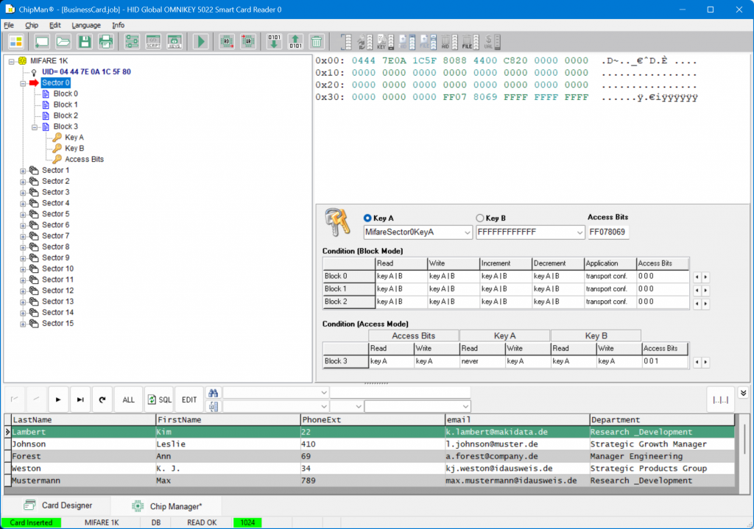Select Block 2 in Sector 0 tree
This screenshot has height=529, width=754.
pos(65,116)
